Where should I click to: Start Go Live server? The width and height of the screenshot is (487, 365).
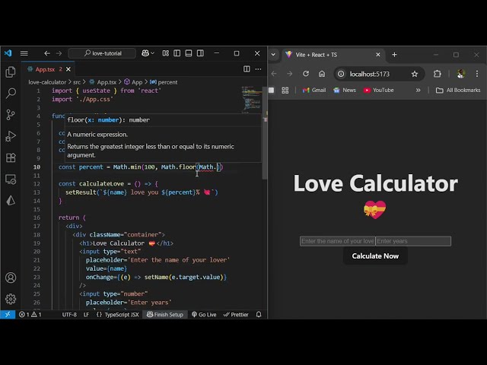204,314
